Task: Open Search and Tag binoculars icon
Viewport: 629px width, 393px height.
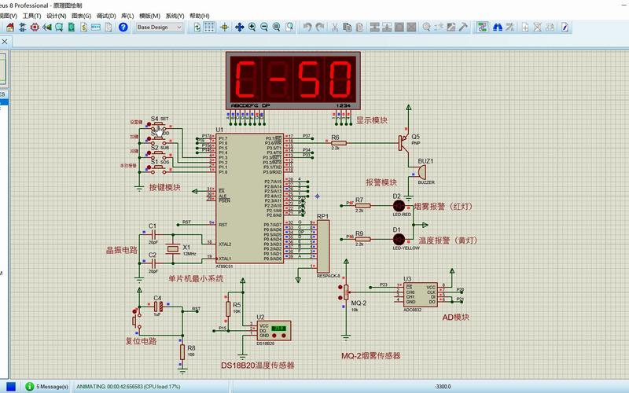Action: (x=498, y=28)
